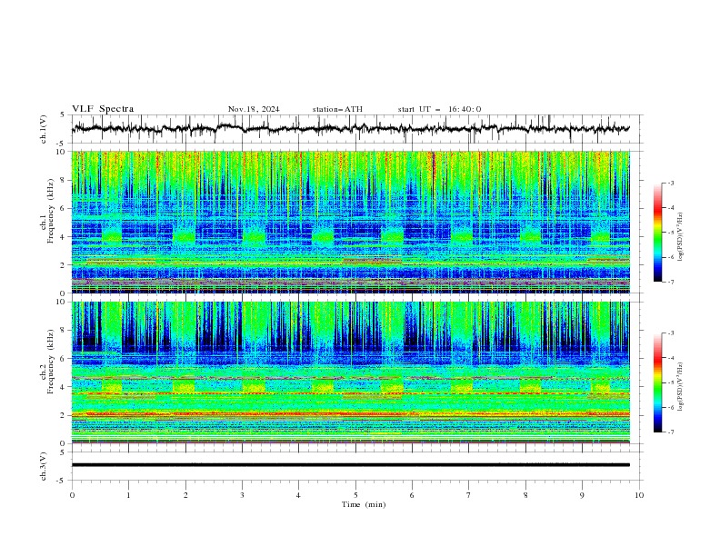
Task: Select the date text "Nov.18, 2024"
Action: (x=254, y=109)
